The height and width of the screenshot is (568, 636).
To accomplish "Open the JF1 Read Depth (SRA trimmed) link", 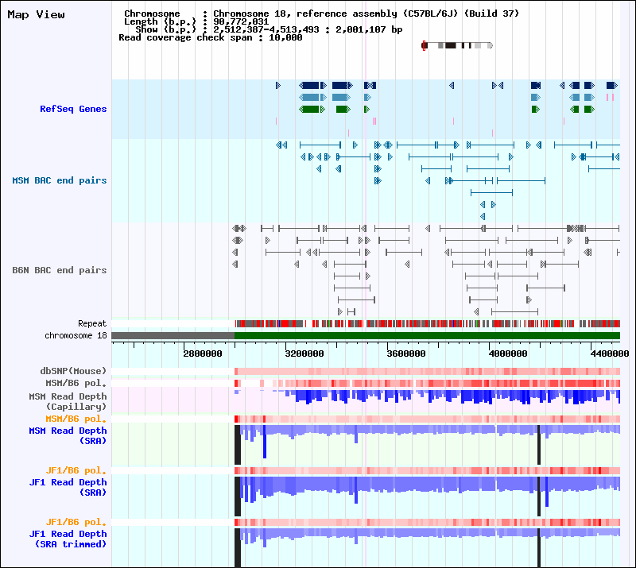I will (x=68, y=539).
